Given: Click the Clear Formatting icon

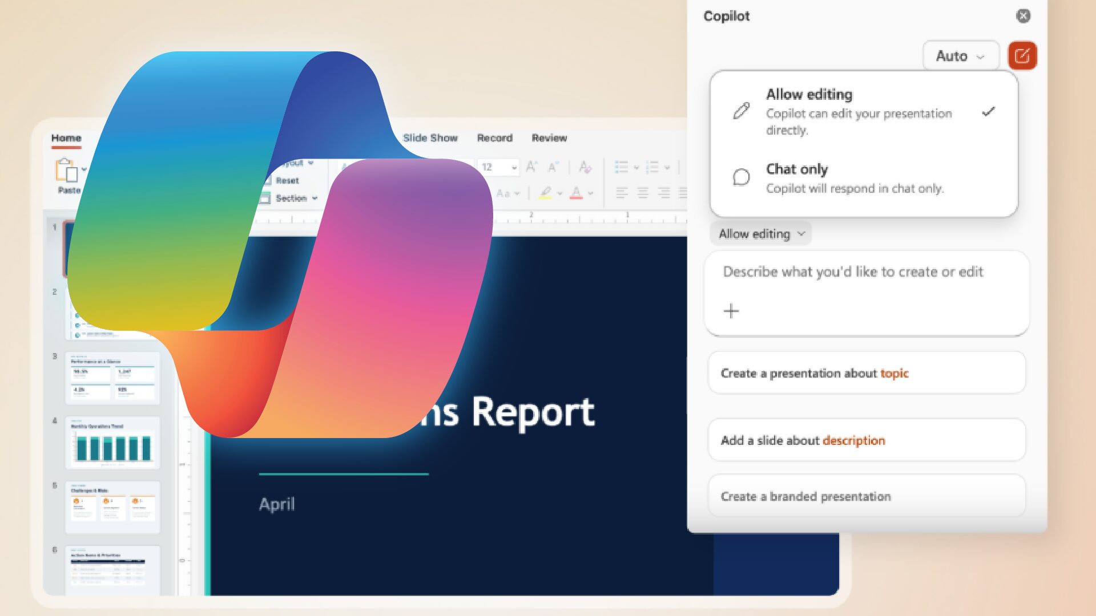Looking at the screenshot, I should coord(585,167).
